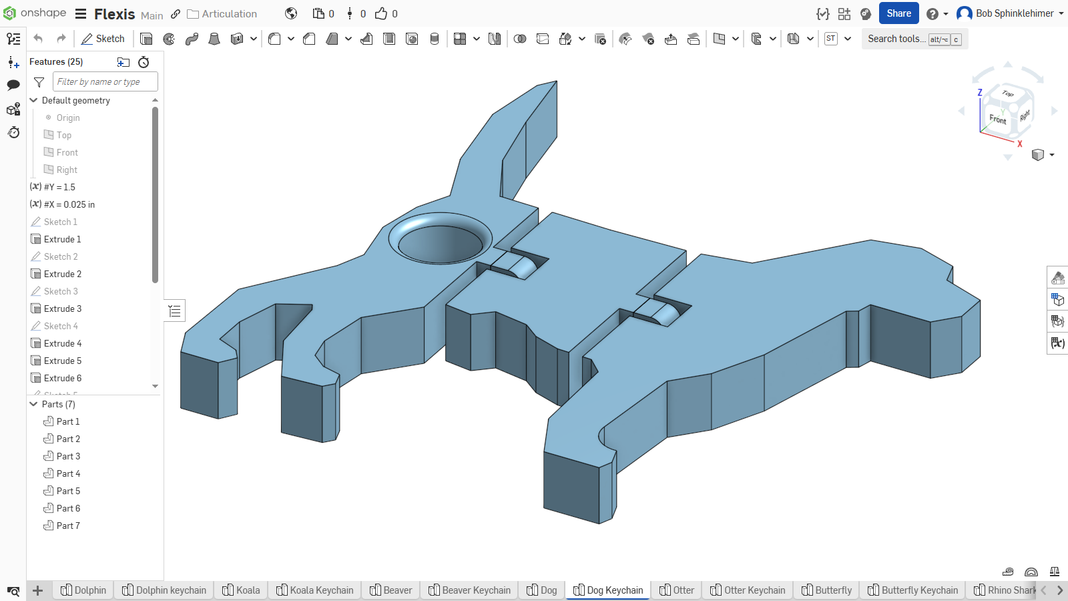
Task: Select the Transform tool
Action: 565,39
